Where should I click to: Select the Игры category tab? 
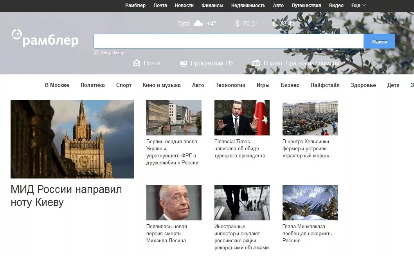click(263, 85)
